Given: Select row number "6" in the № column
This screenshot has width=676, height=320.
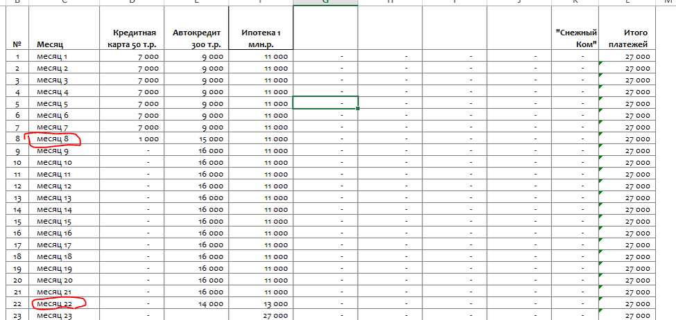Looking at the screenshot, I should tap(17, 115).
